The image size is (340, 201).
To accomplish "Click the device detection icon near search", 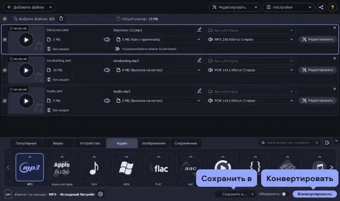I will [327, 143].
